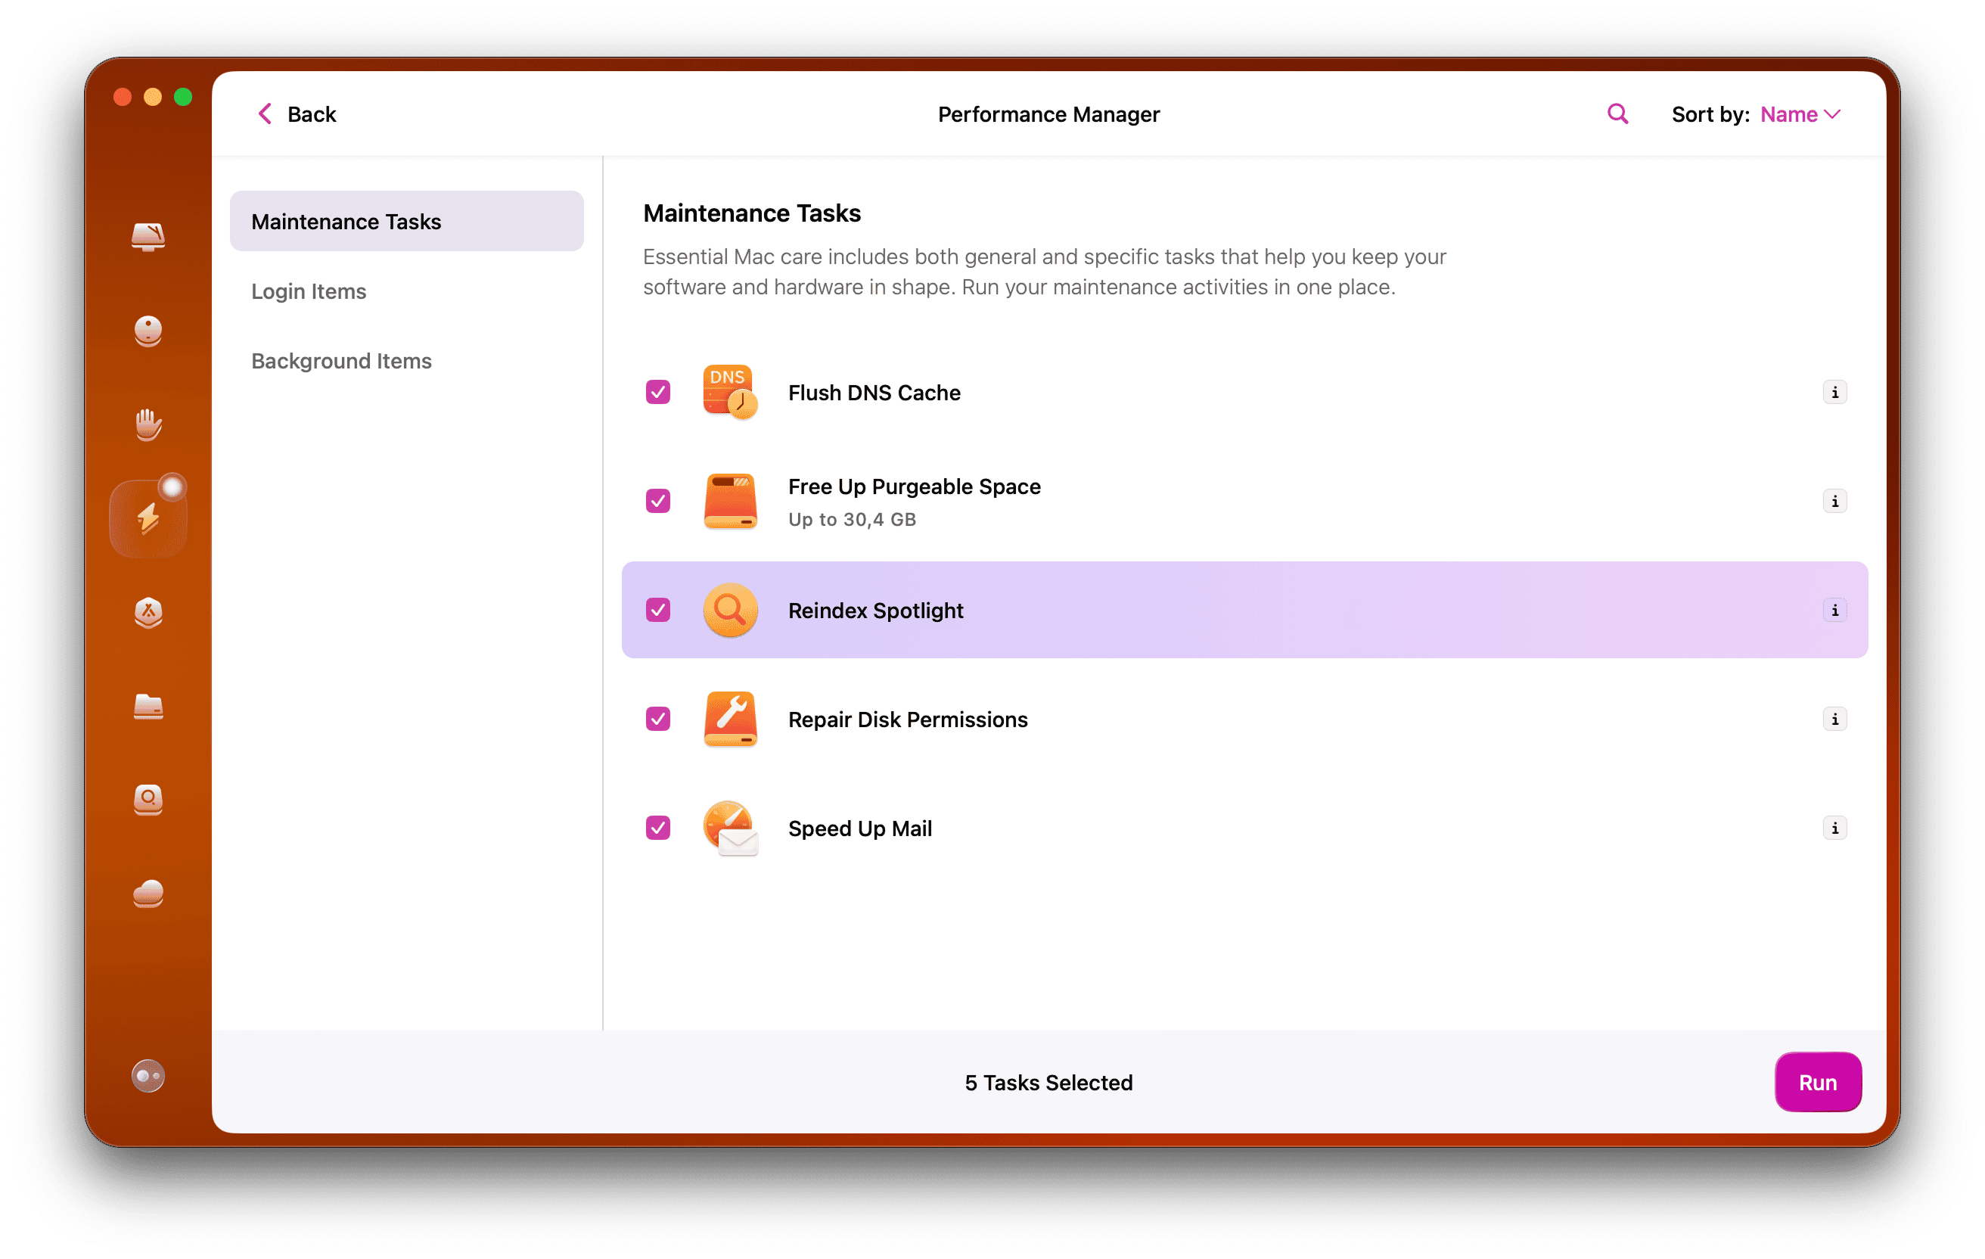Select the Maintenance Tasks section
Viewport: 1985px width, 1259px height.
tap(346, 221)
